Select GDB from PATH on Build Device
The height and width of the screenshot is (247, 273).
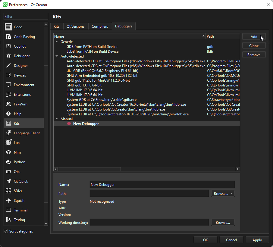click(x=147, y=47)
